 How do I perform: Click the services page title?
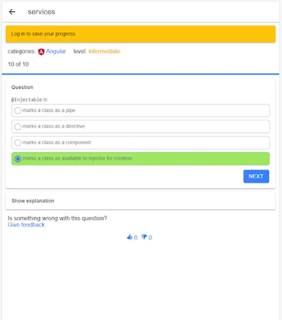[x=41, y=12]
